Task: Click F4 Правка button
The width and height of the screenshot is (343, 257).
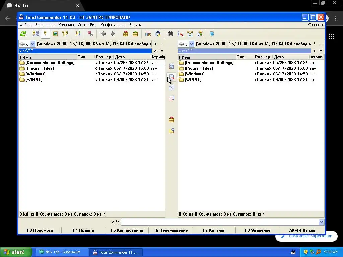Action: coord(83,230)
